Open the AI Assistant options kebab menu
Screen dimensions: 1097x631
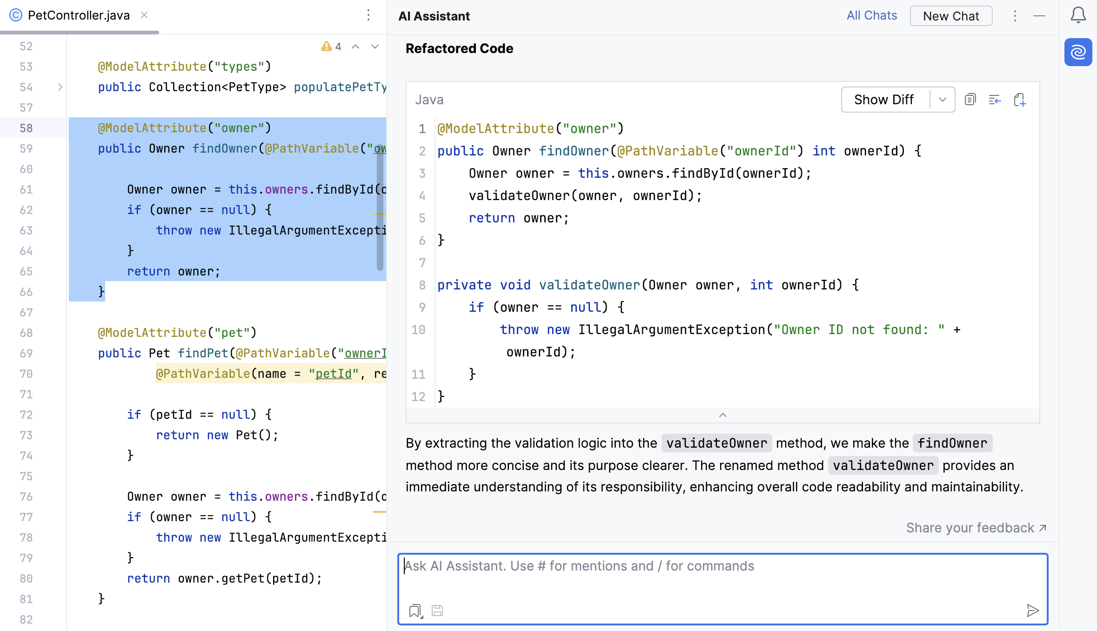(1015, 16)
